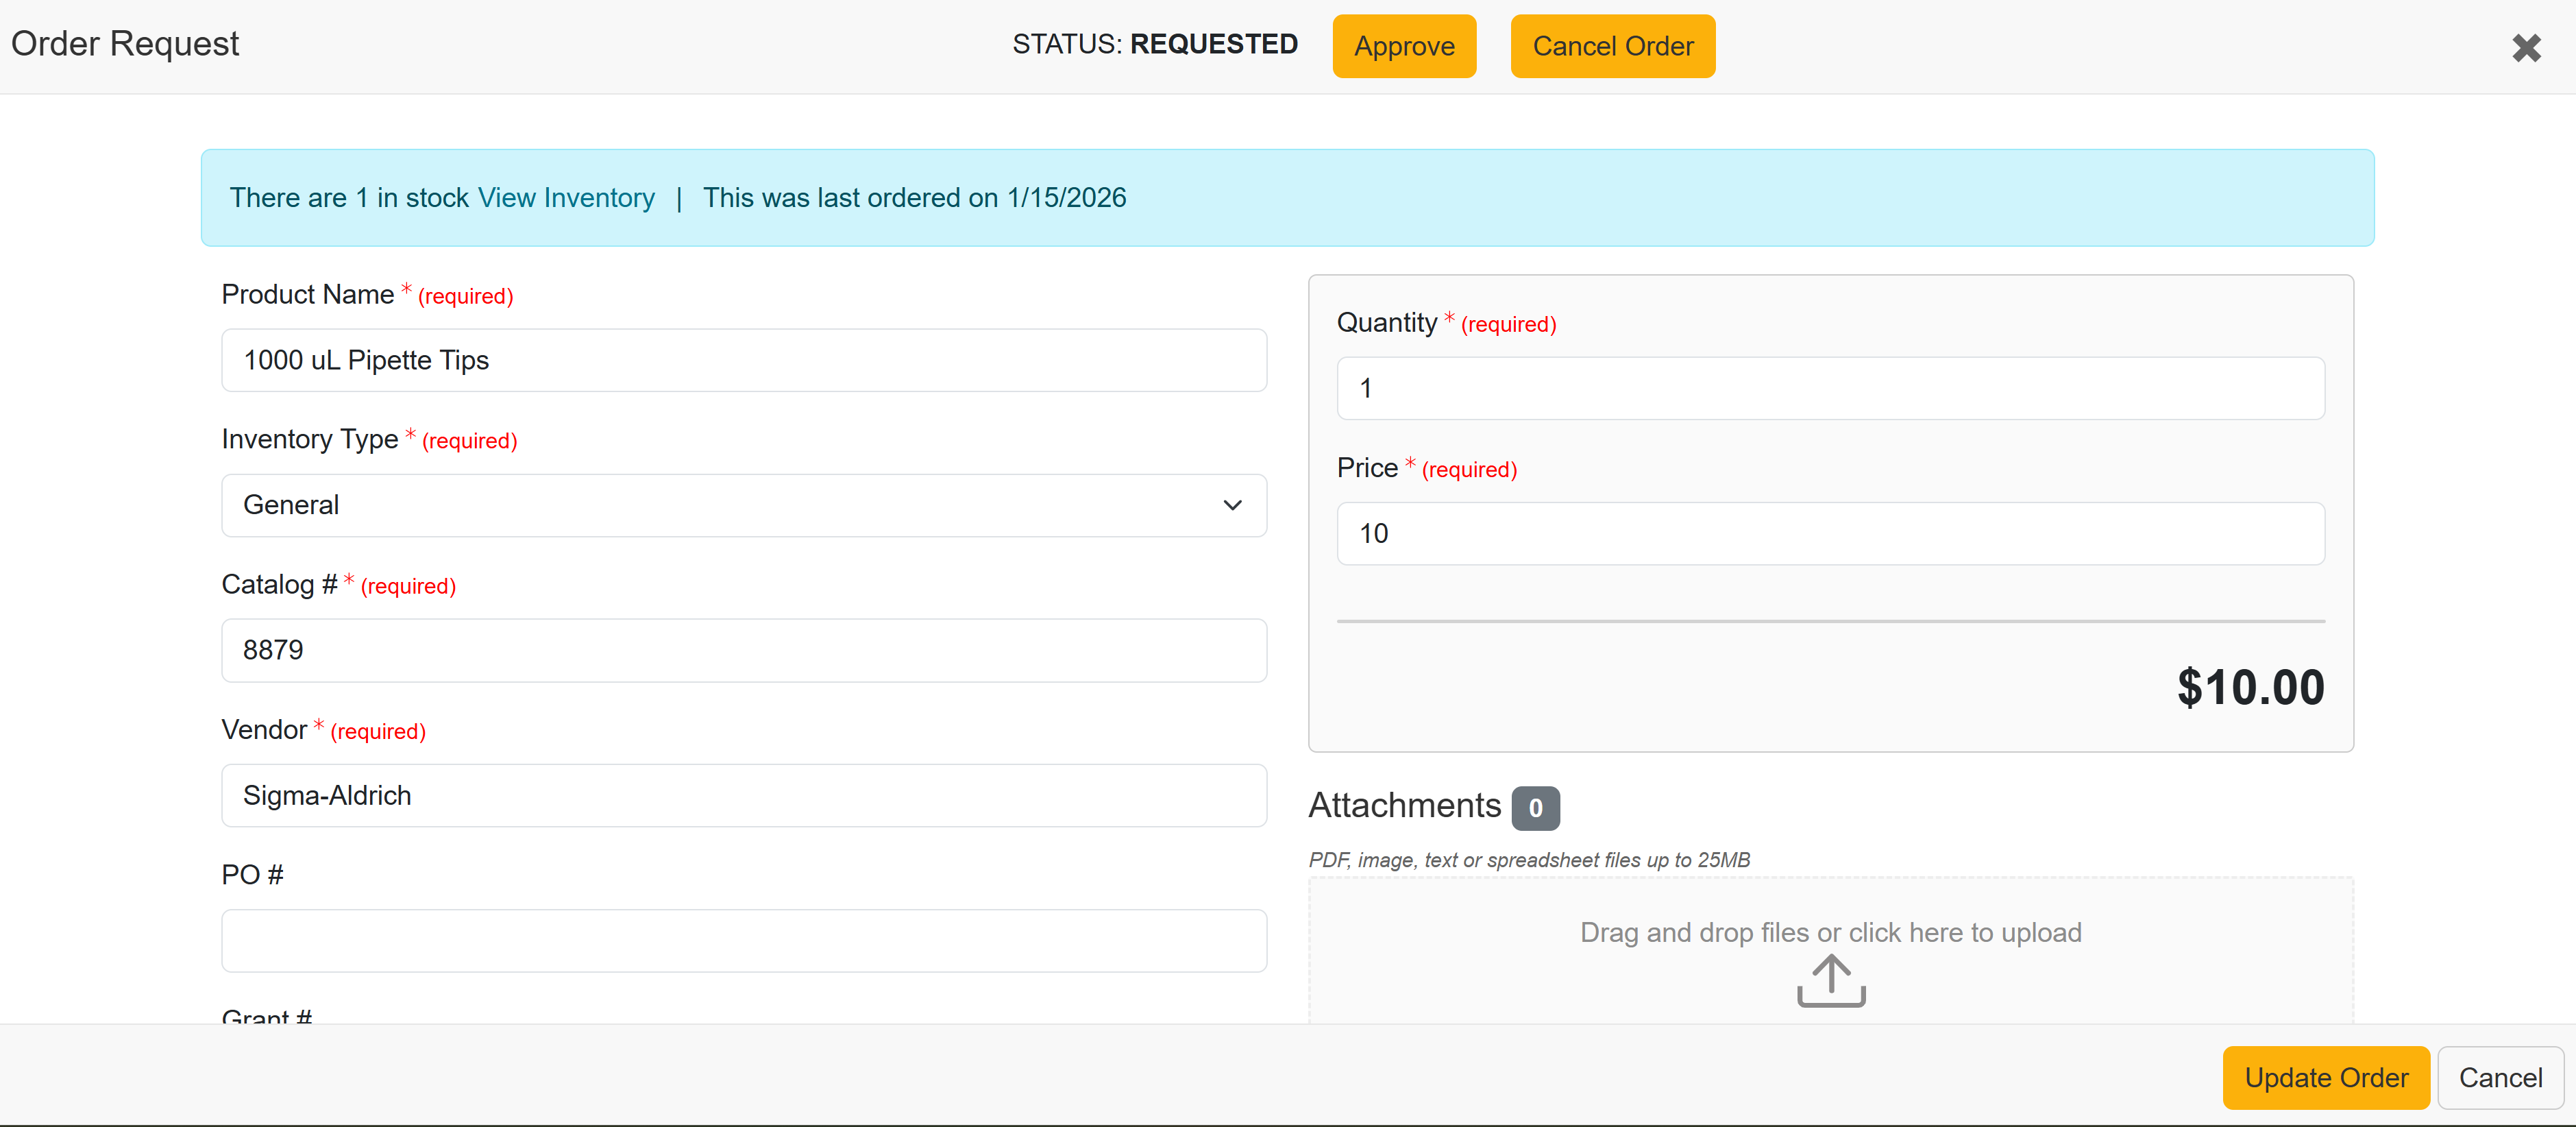Open the View Inventory link
The height and width of the screenshot is (1127, 2576).
coord(566,198)
